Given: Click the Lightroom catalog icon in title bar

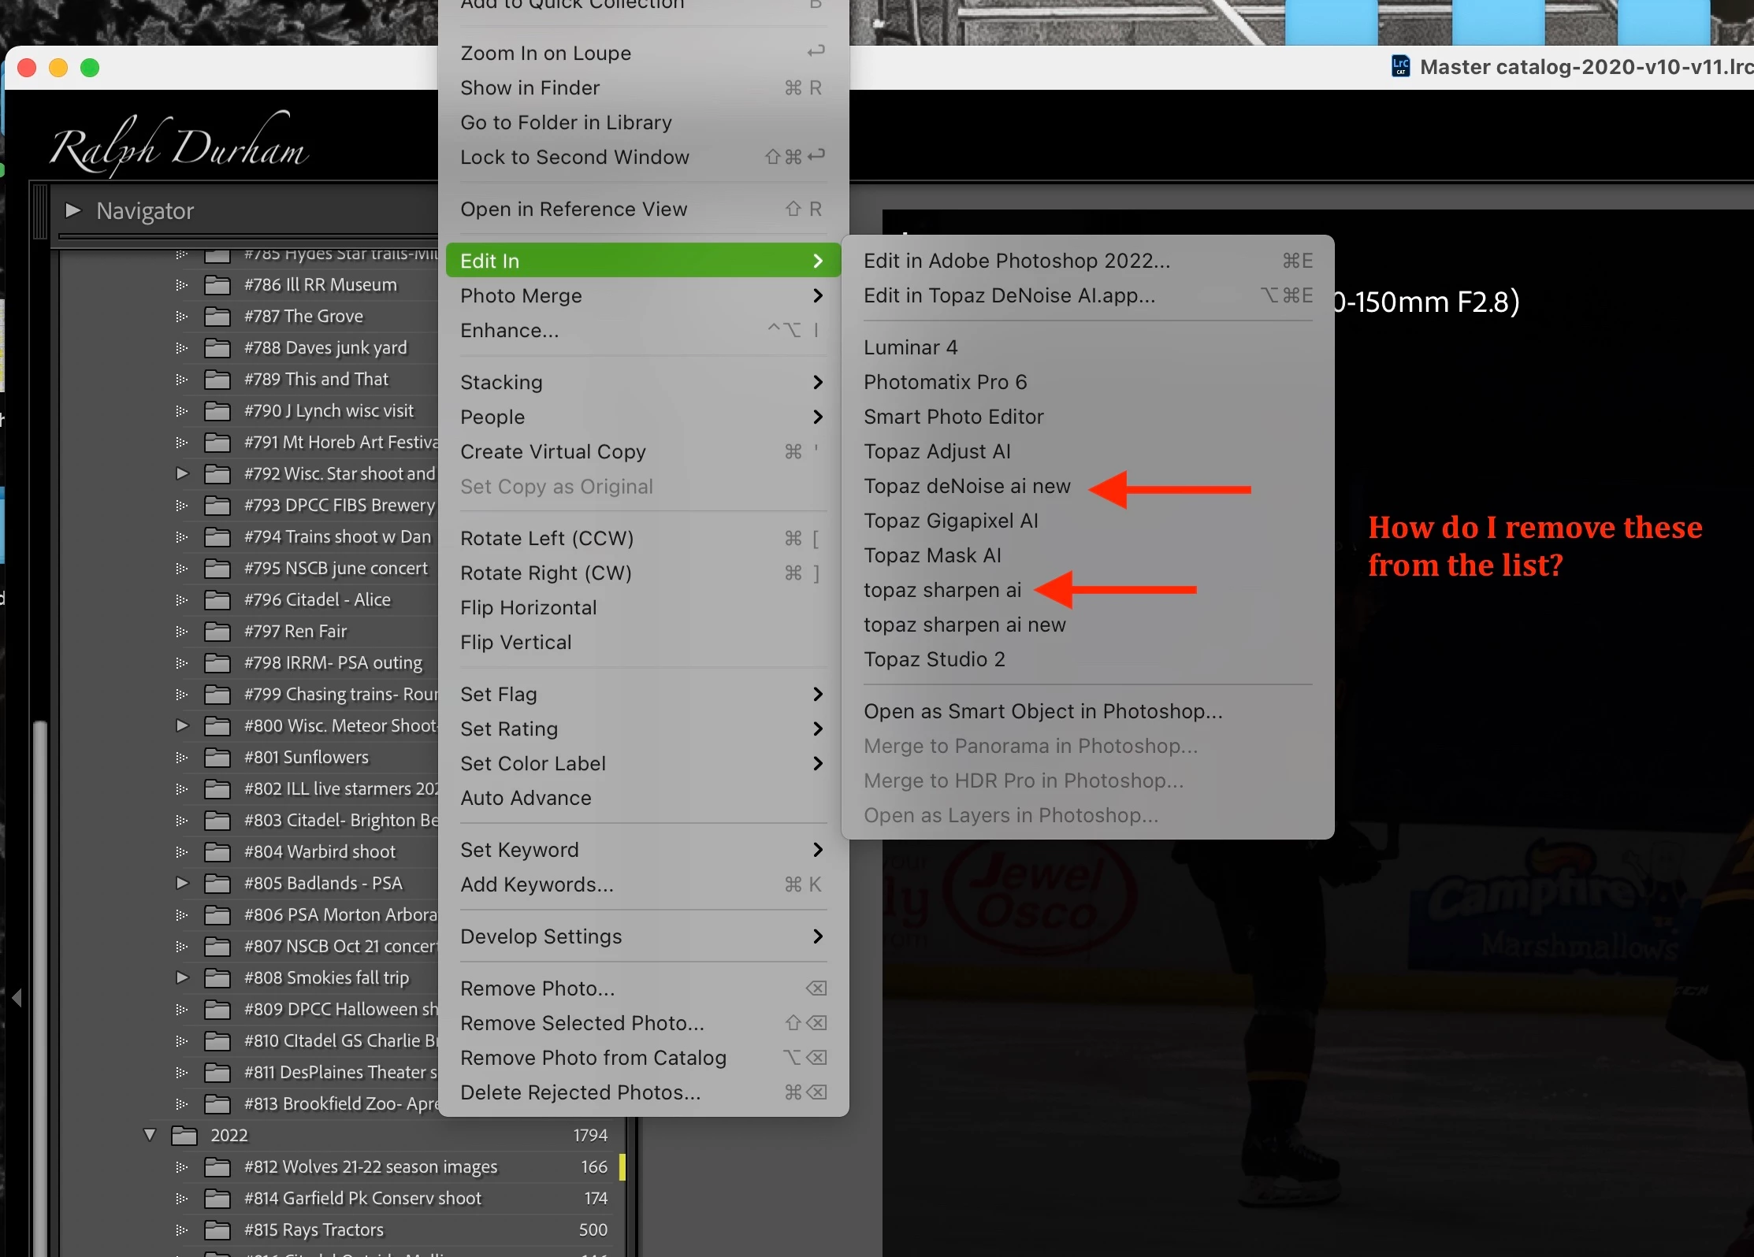Looking at the screenshot, I should (x=1400, y=67).
